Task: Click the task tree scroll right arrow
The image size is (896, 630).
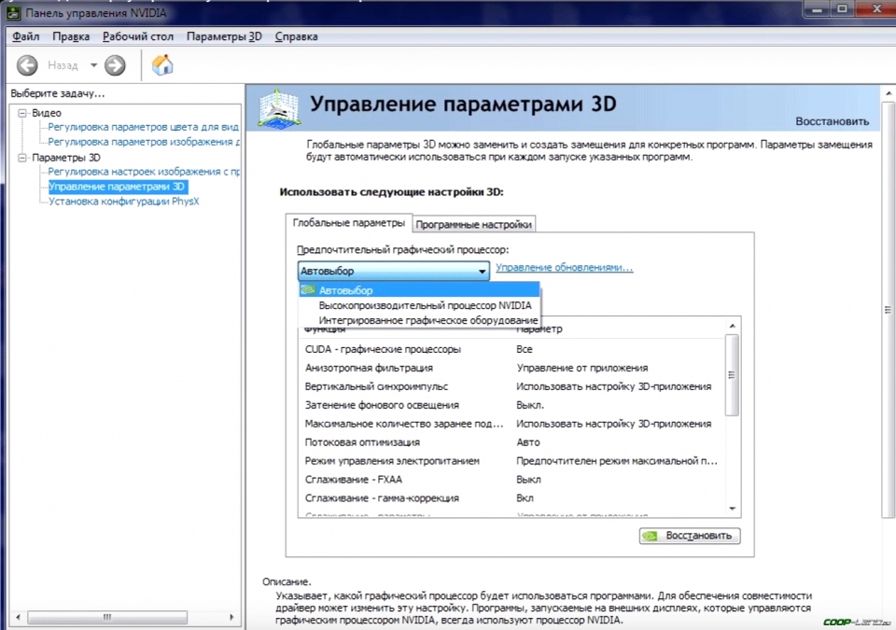Action: pyautogui.click(x=231, y=618)
